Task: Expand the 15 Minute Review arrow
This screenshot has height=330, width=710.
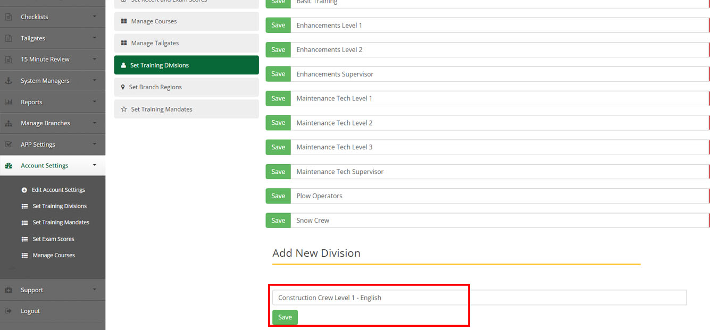Action: 95,59
